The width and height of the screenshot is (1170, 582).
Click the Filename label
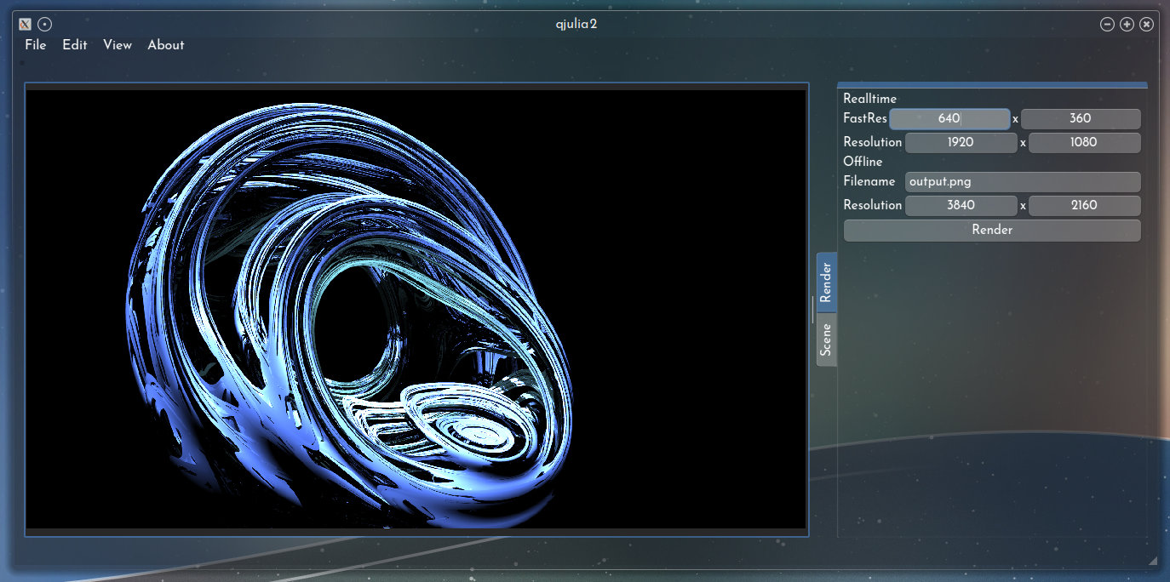pyautogui.click(x=869, y=181)
